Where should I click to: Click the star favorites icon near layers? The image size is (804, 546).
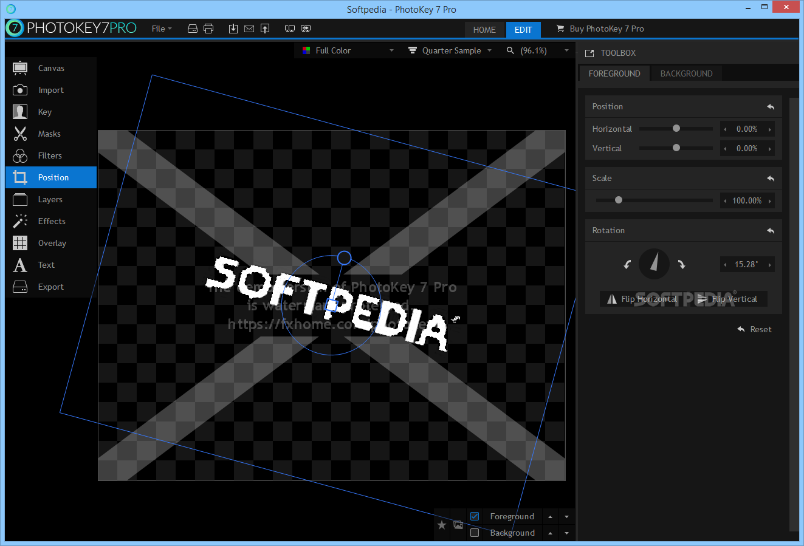pyautogui.click(x=442, y=525)
